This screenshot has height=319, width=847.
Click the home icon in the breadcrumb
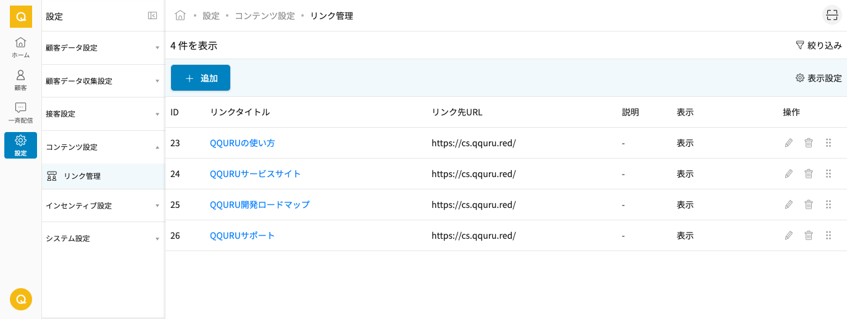pyautogui.click(x=180, y=15)
